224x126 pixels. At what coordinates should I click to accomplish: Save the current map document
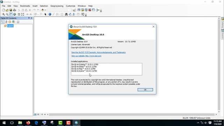pos(11,10)
